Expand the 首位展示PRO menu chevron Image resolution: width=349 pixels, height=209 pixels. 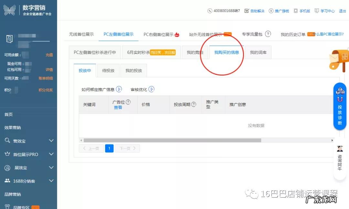point(51,154)
